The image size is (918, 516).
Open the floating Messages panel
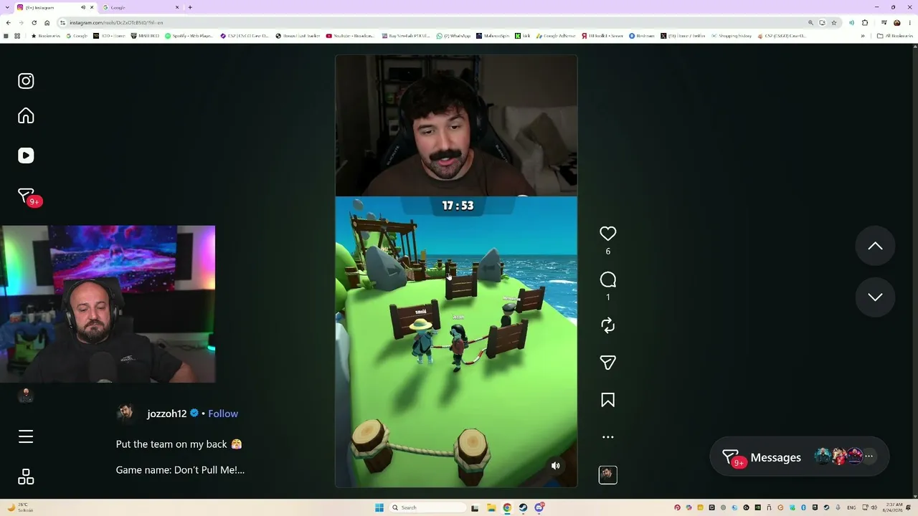coord(799,457)
